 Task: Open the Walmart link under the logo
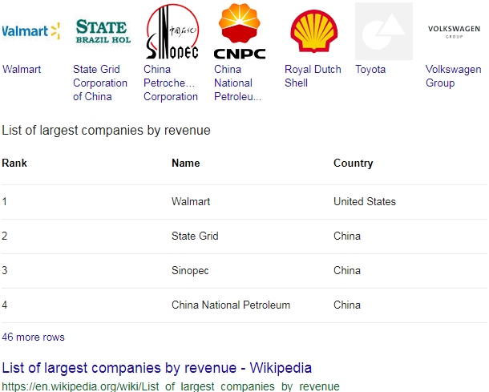(22, 69)
